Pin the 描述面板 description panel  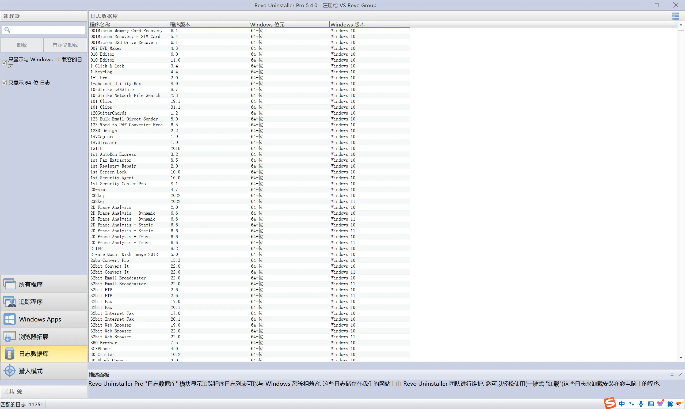pos(672,374)
